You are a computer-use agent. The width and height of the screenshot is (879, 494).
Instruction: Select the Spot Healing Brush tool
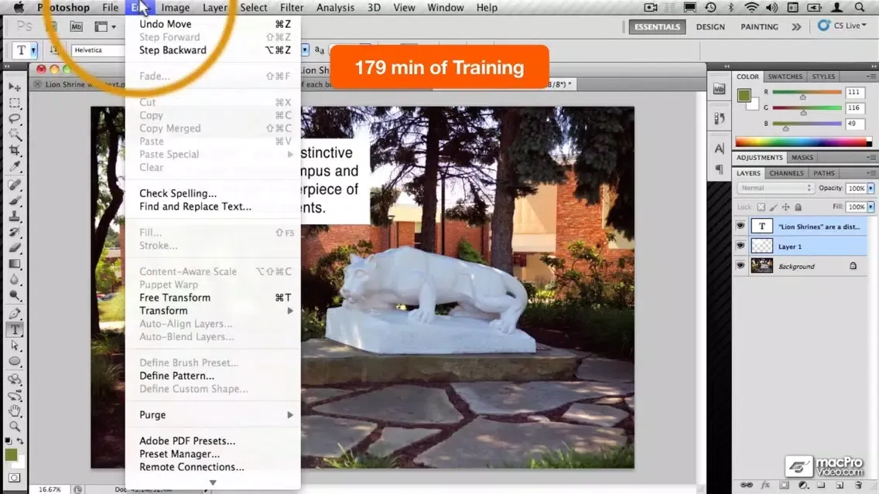[15, 184]
